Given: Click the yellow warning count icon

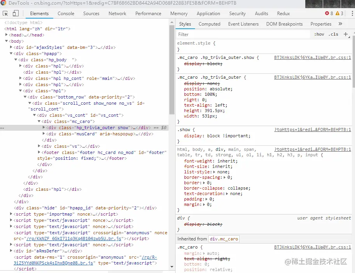Looking at the screenshot, I should point(338,13).
